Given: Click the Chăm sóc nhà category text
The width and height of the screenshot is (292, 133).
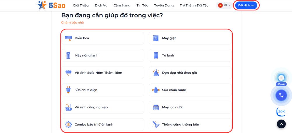Looking at the screenshot, I should (x=72, y=23).
